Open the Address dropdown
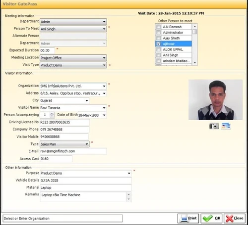Viewport: 248px width, 225px height. pyautogui.click(x=104, y=93)
